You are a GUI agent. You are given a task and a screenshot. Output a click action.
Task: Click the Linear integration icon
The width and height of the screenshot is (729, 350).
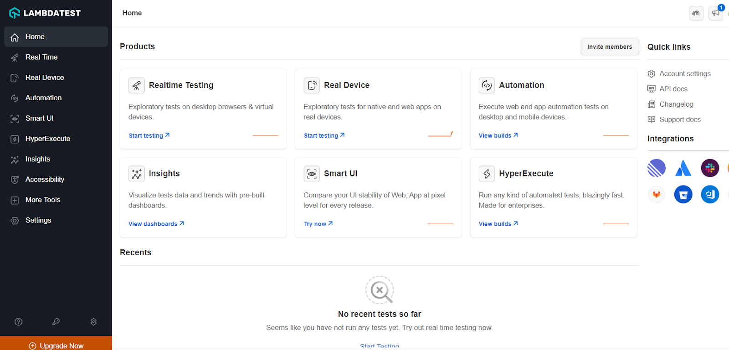[x=657, y=168]
